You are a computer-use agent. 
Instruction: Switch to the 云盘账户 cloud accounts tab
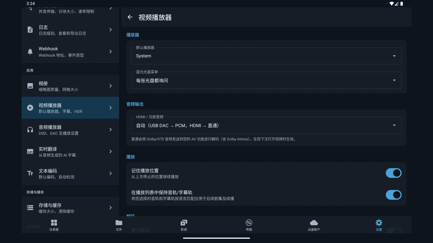[314, 225]
